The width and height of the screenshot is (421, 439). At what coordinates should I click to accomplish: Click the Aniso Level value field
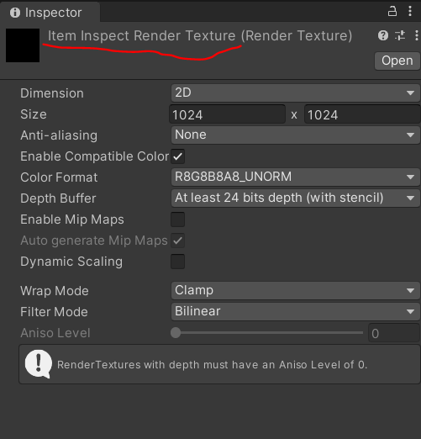394,333
